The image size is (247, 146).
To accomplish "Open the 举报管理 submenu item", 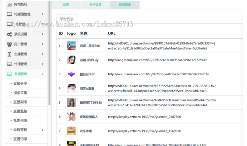I will tap(20, 130).
